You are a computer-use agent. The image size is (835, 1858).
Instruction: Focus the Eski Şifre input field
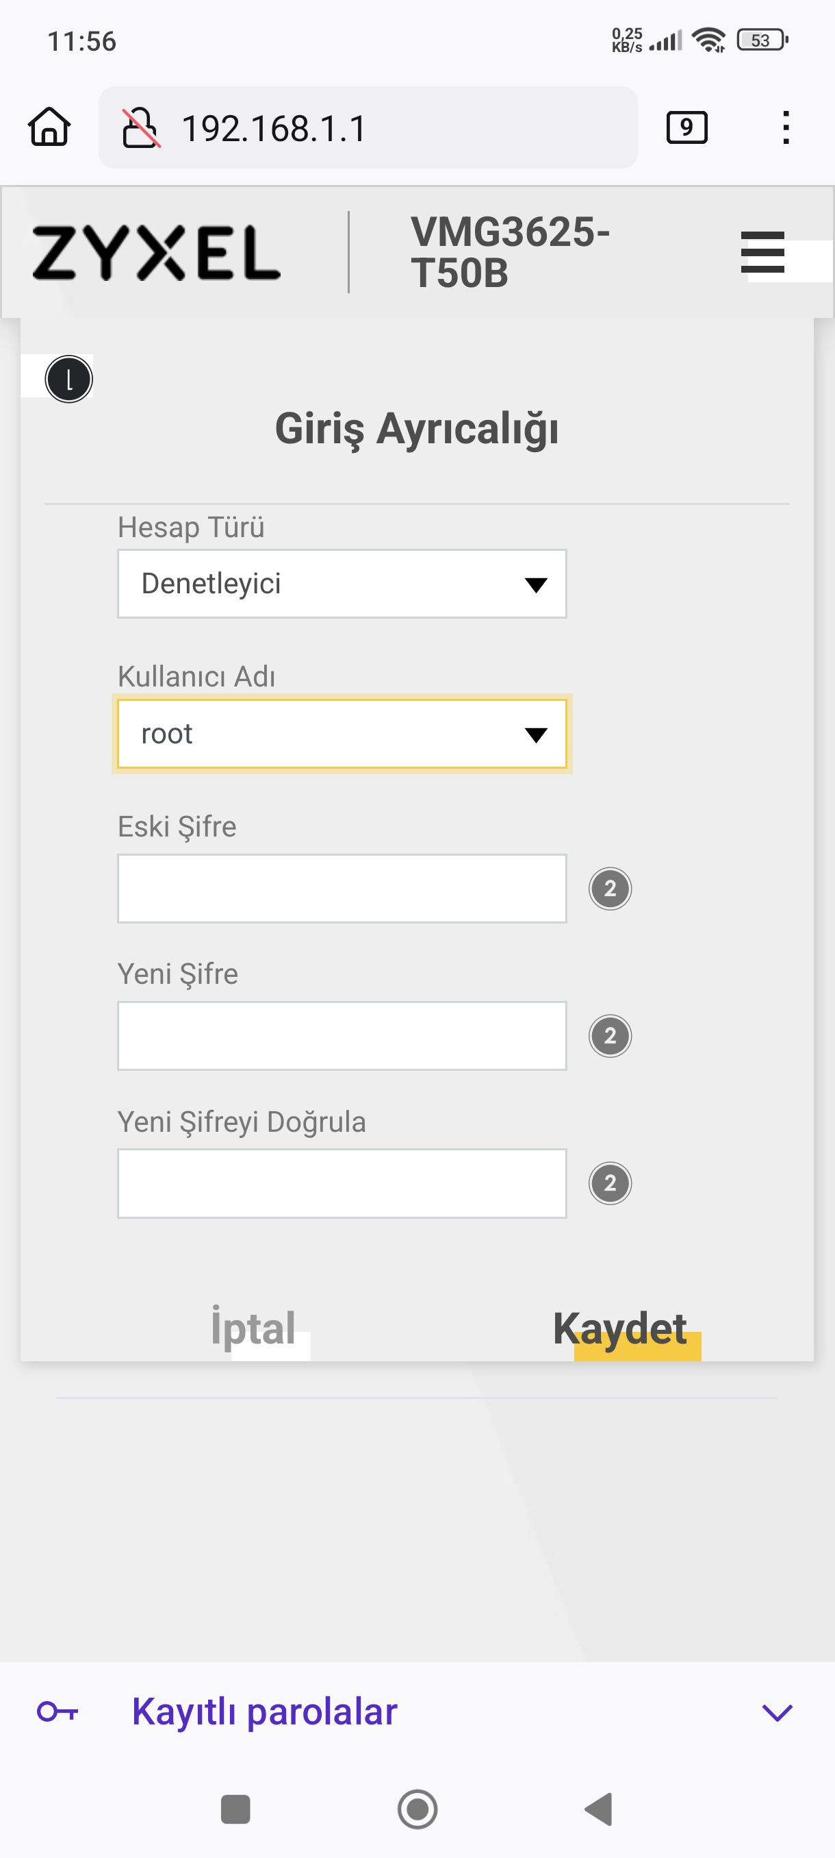(342, 889)
